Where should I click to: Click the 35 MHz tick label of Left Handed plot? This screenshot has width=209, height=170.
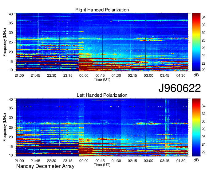pos(11,108)
